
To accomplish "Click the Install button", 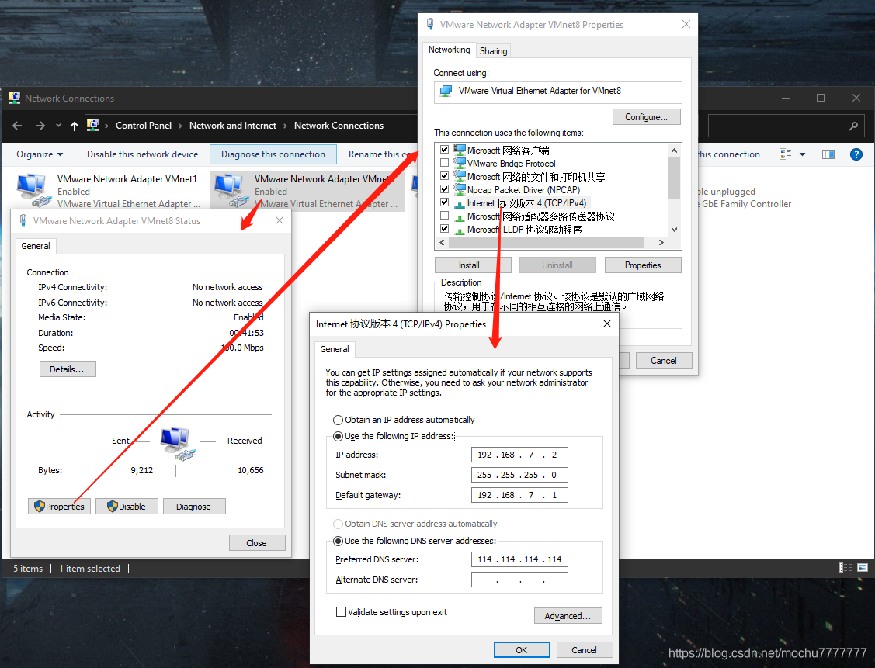I will [x=473, y=265].
